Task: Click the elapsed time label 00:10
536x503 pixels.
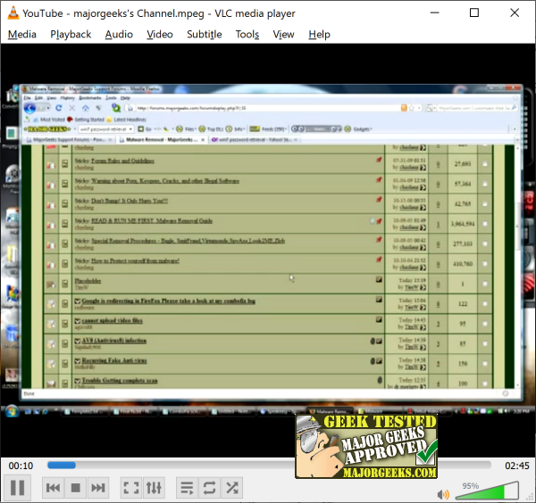Action: [x=21, y=466]
